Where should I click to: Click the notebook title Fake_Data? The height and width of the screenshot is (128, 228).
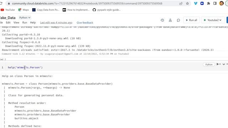click(7, 18)
